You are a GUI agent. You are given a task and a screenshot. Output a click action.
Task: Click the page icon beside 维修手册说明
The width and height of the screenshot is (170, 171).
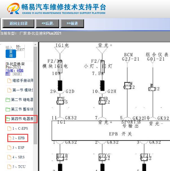(x=9, y=81)
